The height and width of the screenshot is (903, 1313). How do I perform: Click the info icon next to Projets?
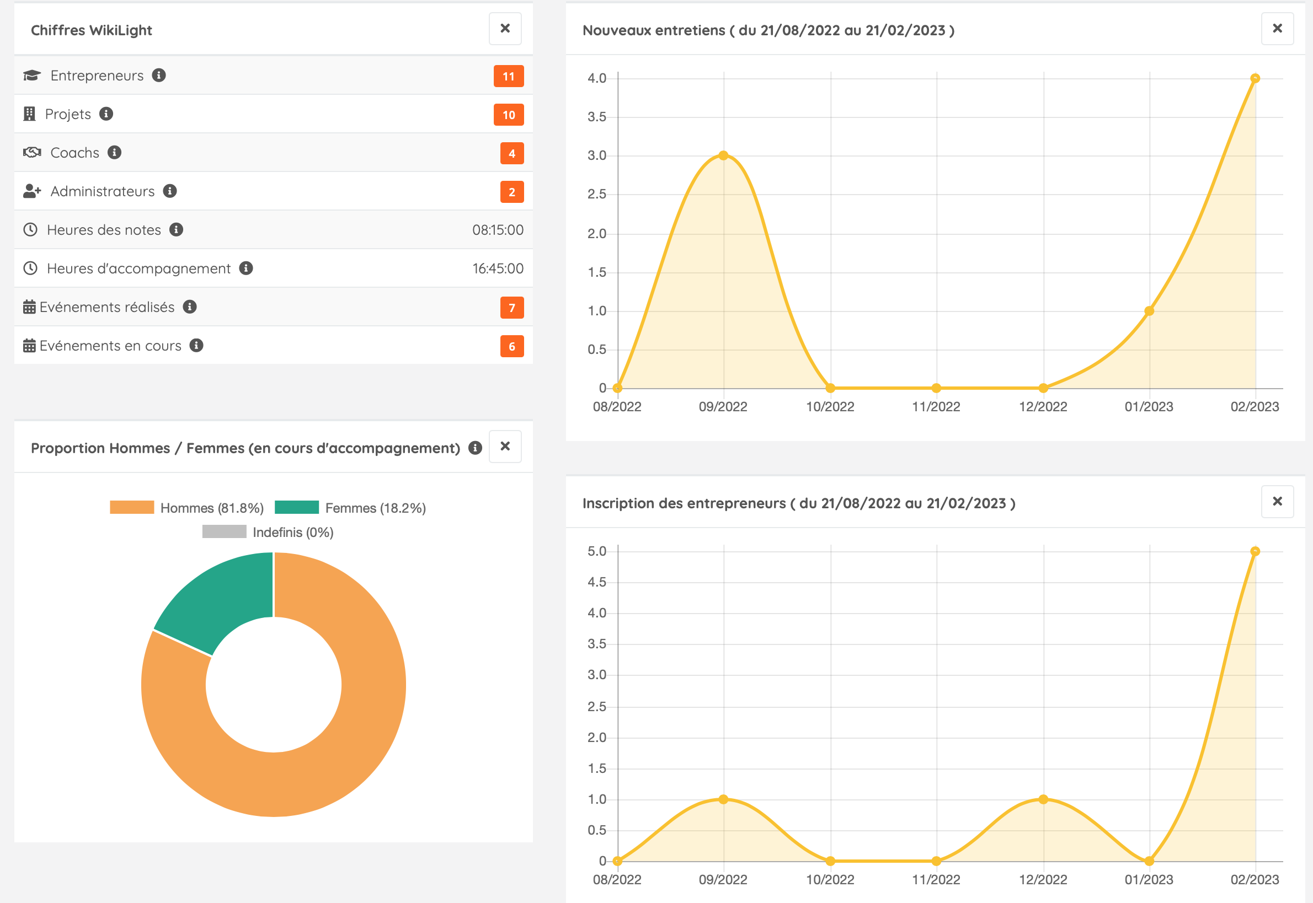point(106,114)
